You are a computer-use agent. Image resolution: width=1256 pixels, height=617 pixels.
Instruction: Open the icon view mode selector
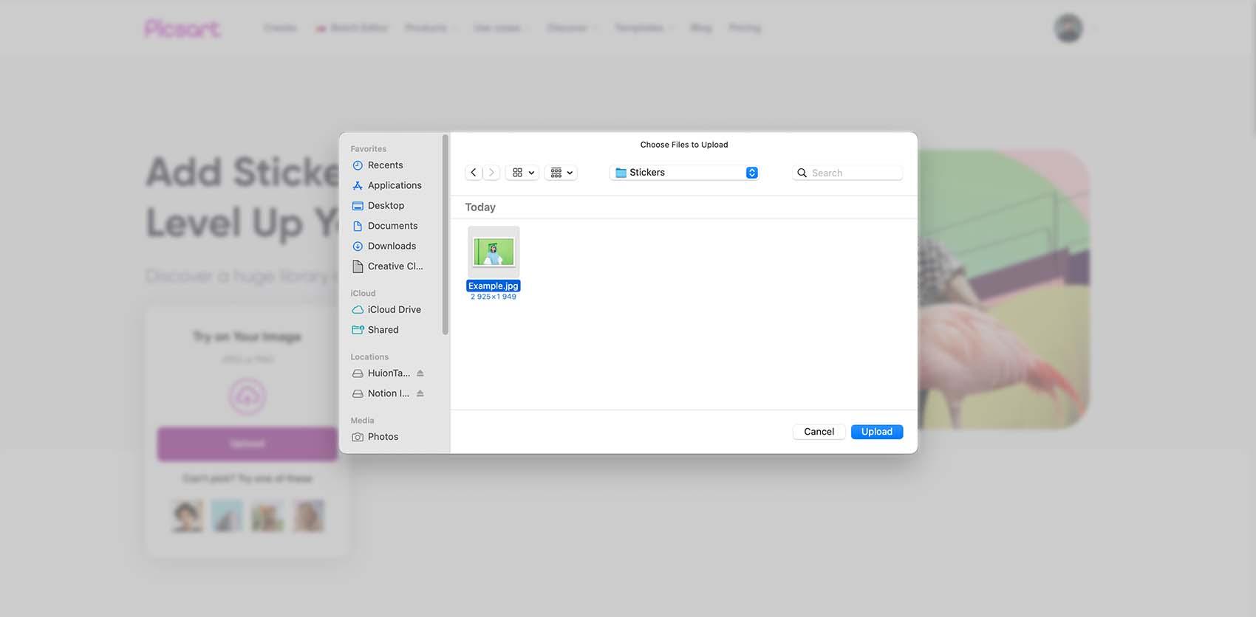tap(523, 173)
